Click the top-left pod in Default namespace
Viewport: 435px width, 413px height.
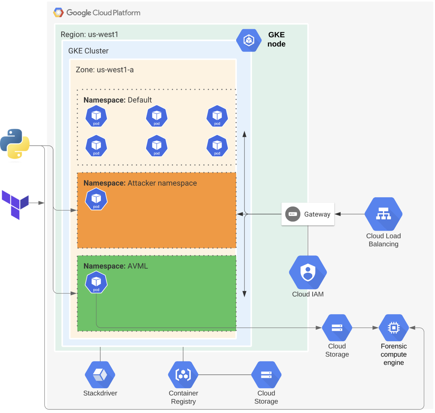(x=96, y=116)
